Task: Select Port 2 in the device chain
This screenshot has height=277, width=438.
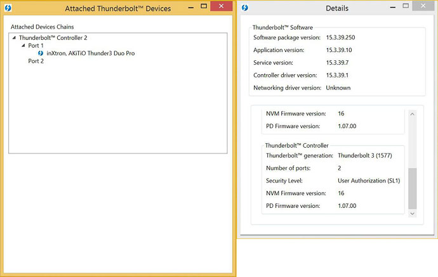Action: 36,61
